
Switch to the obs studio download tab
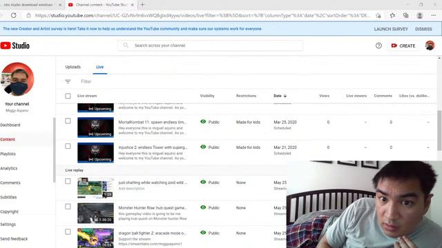click(x=28, y=5)
